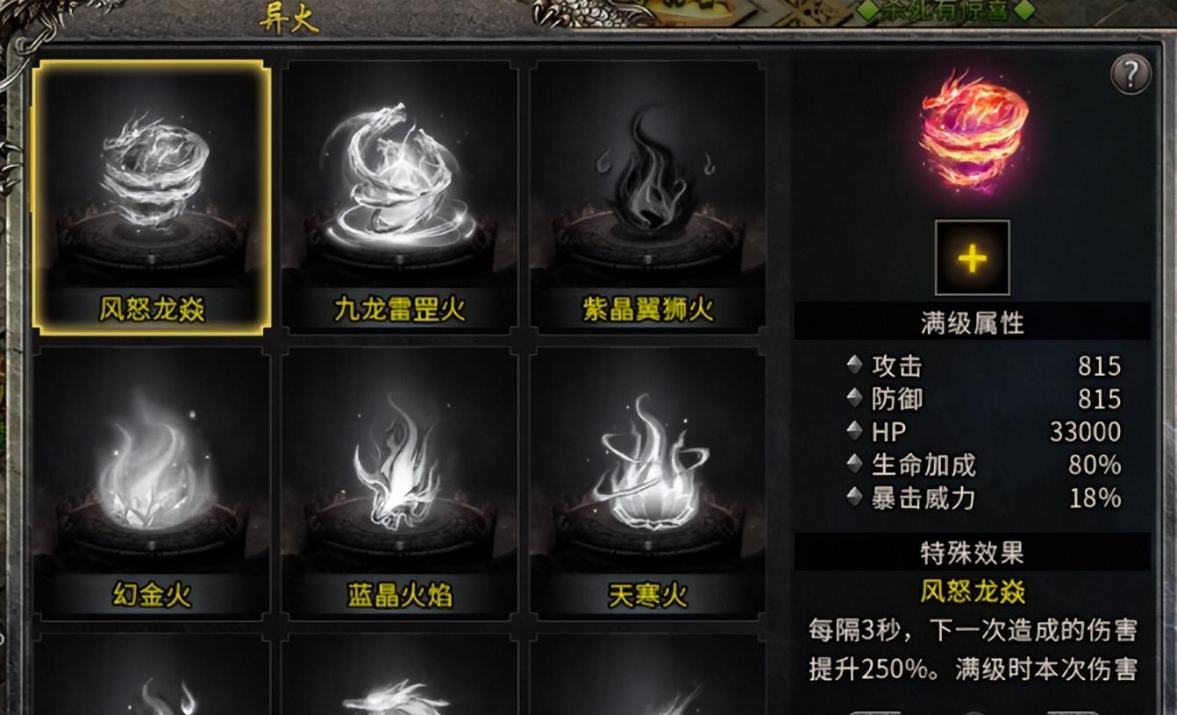
Task: Click the 满级属性 section header
Action: [x=972, y=322]
